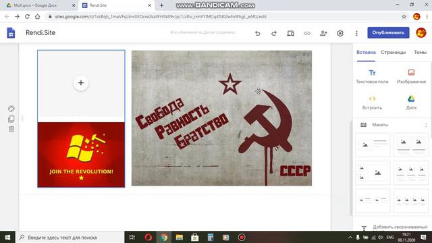Open a new browser tab
432x243 pixels.
pyautogui.click(x=162, y=5)
